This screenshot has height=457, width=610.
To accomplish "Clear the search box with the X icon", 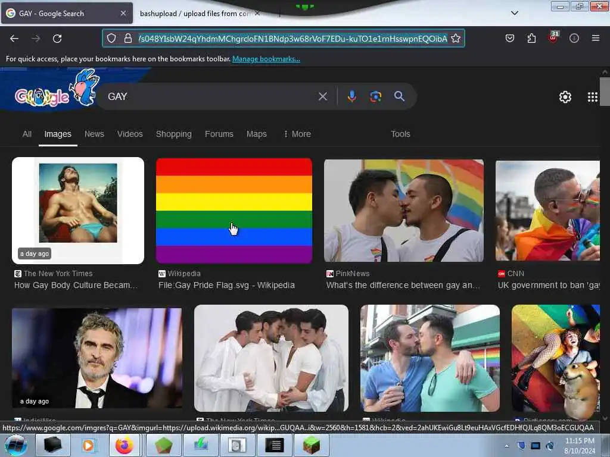I will coord(322,96).
